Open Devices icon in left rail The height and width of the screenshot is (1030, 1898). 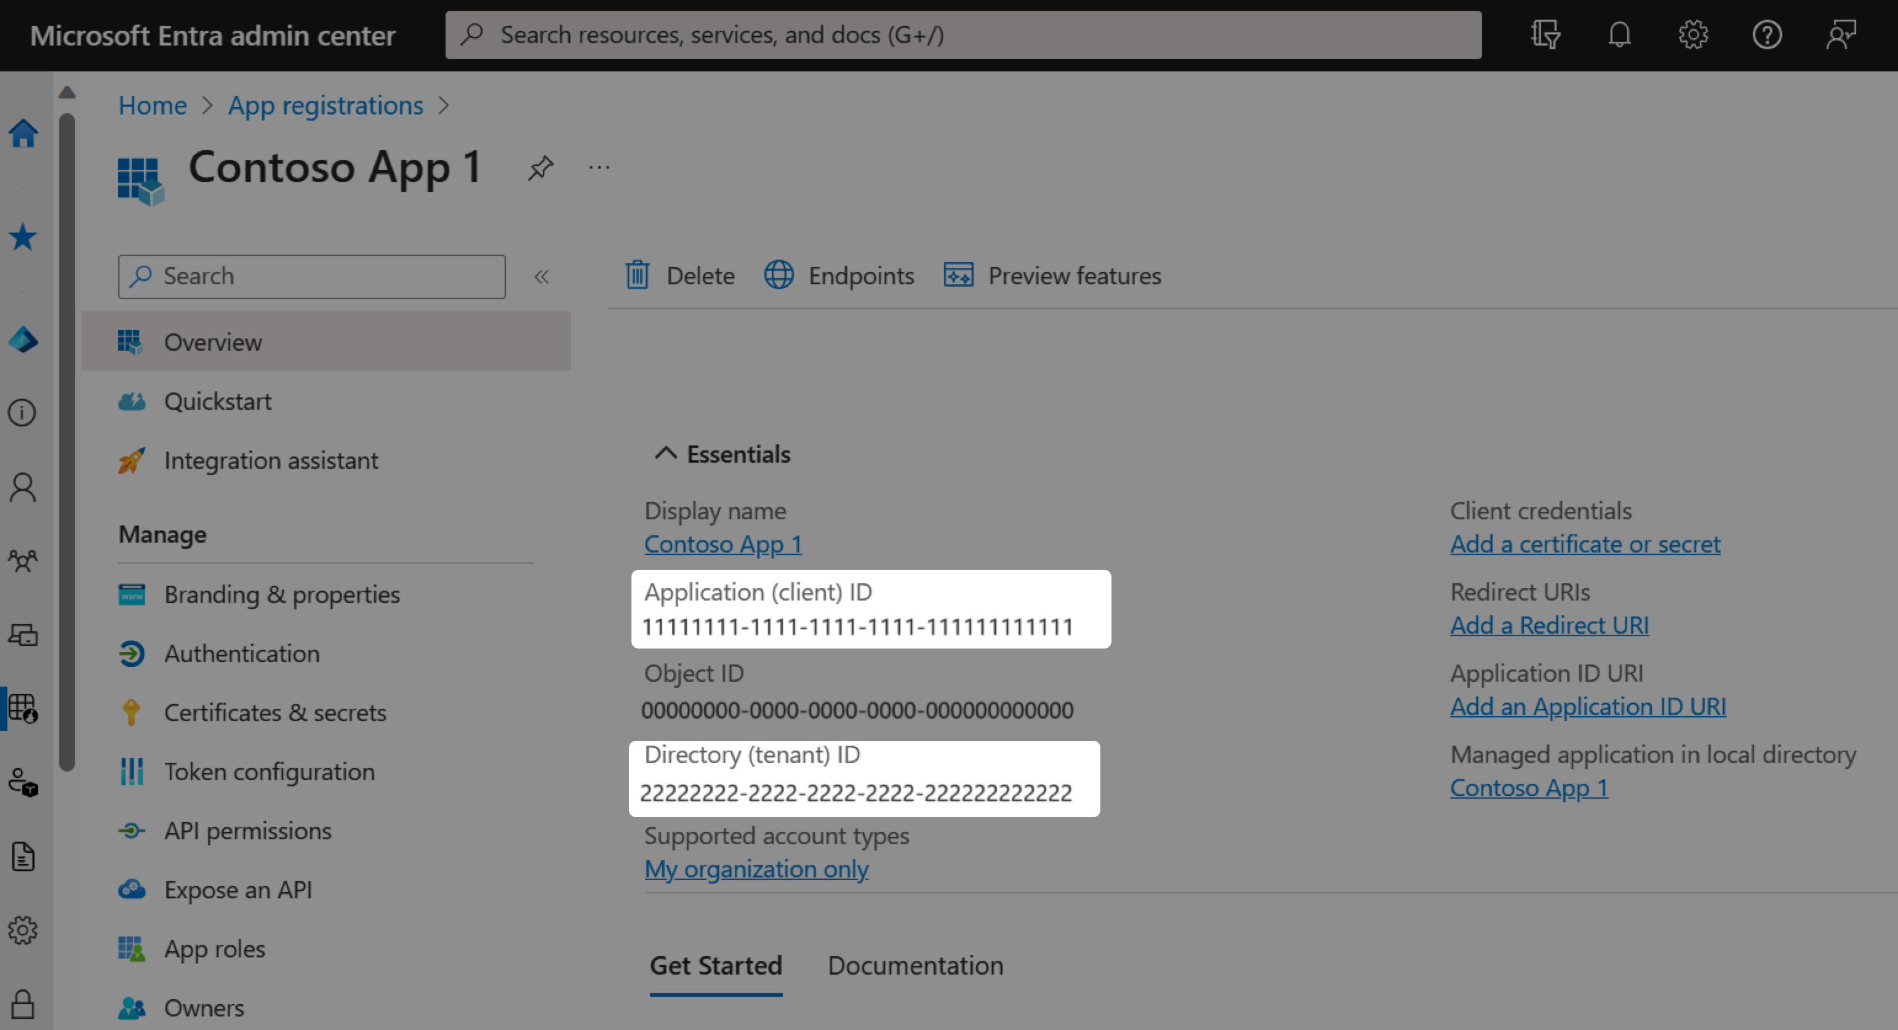(23, 634)
